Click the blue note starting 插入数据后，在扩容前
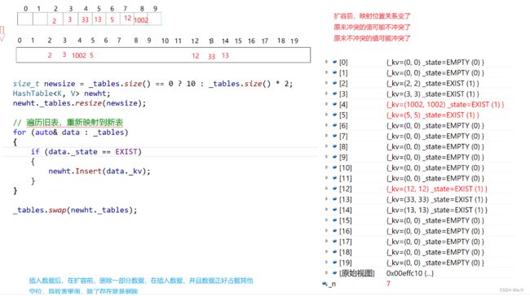 tap(141, 281)
